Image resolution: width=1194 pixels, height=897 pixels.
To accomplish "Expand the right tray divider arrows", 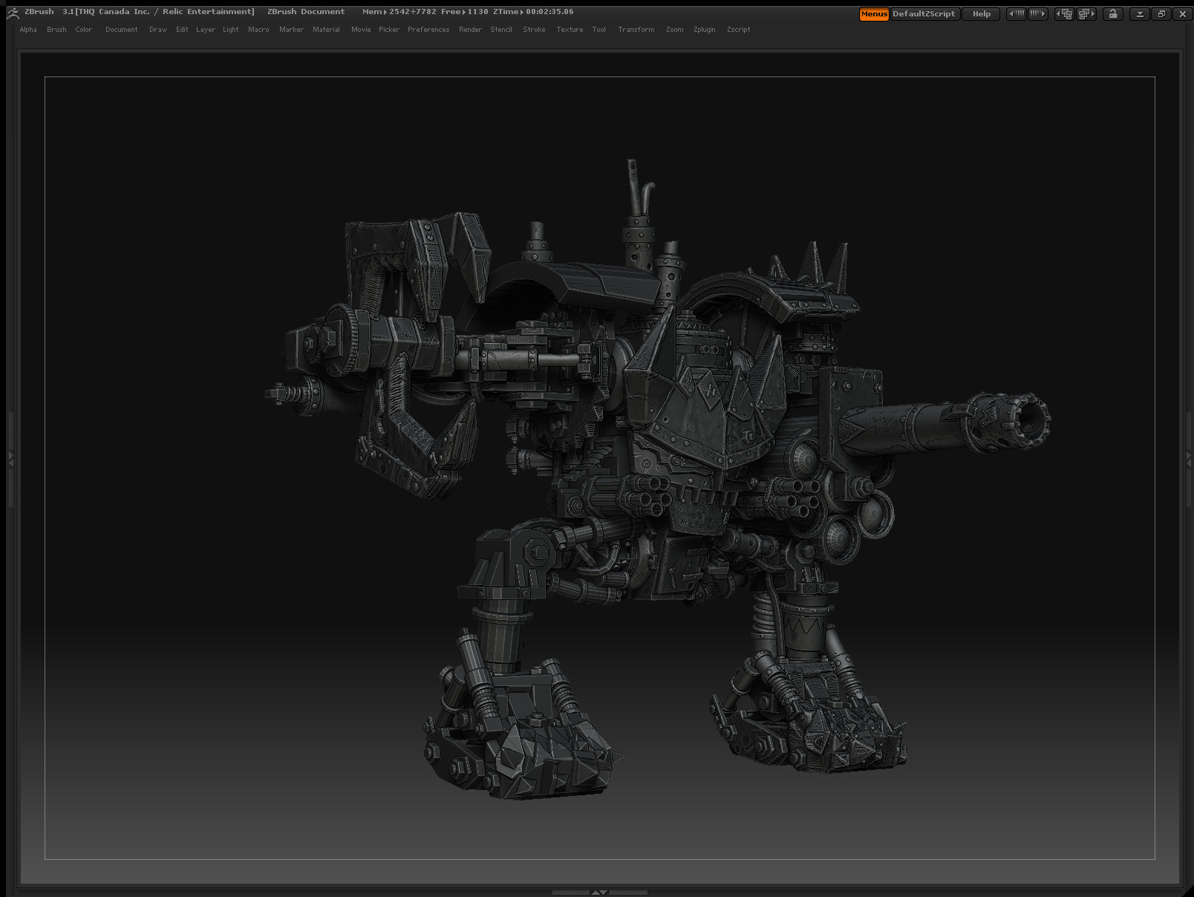I will 1190,458.
